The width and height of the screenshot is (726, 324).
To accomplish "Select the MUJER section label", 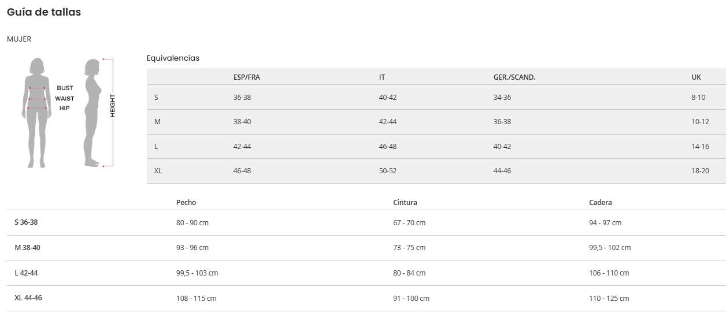I will (19, 39).
